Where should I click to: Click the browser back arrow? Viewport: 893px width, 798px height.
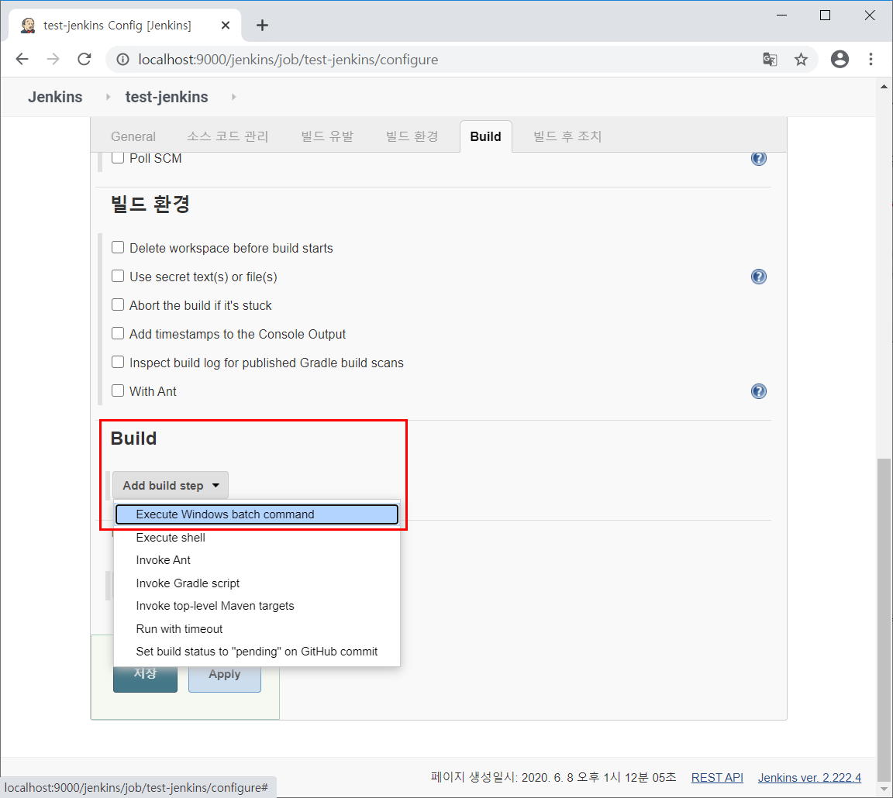[x=22, y=59]
